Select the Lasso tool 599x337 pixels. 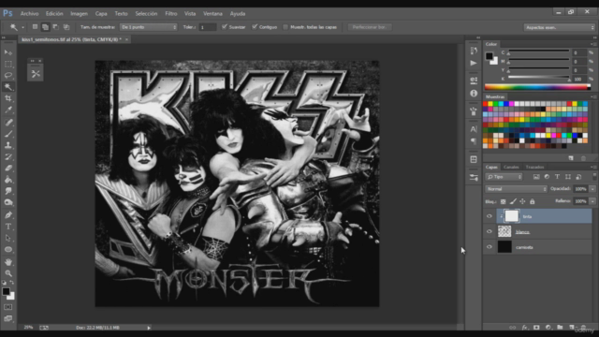tap(8, 75)
